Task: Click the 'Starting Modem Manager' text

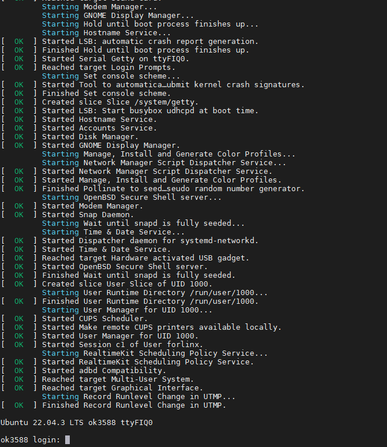Action: [x=99, y=7]
